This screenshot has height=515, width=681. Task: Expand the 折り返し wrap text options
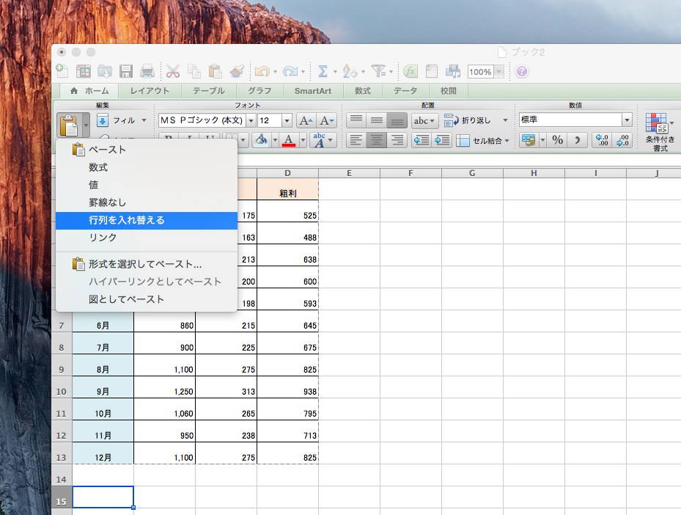pyautogui.click(x=505, y=120)
